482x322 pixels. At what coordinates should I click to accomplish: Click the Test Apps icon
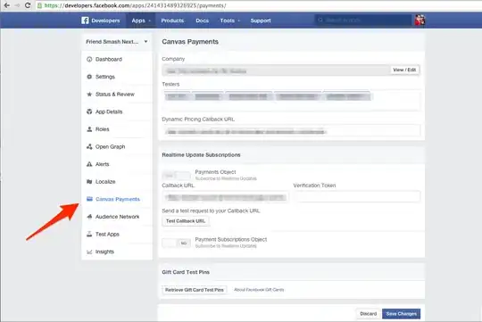point(89,234)
